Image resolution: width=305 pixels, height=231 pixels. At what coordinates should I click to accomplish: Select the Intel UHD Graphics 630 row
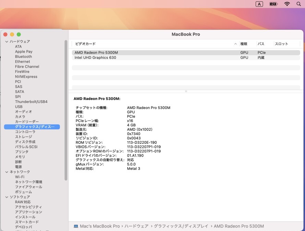(x=186, y=58)
